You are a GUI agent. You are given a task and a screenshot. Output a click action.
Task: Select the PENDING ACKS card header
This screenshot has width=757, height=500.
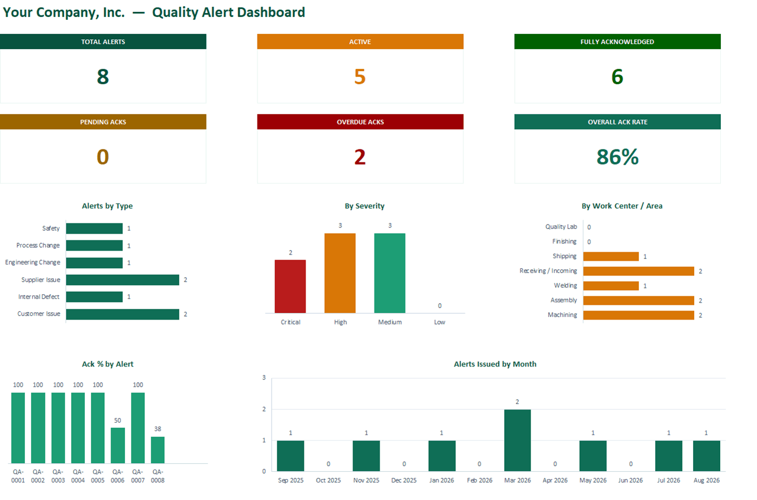tap(103, 122)
